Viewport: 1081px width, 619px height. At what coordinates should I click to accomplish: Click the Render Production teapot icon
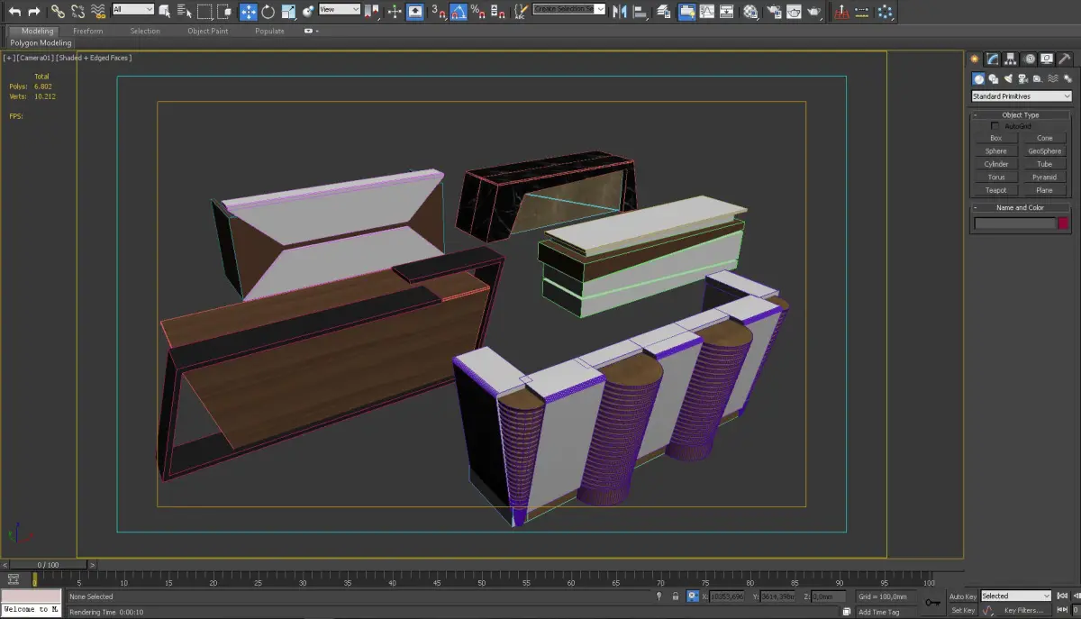813,12
